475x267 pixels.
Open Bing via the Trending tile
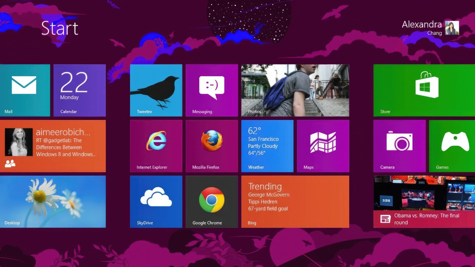tap(295, 201)
